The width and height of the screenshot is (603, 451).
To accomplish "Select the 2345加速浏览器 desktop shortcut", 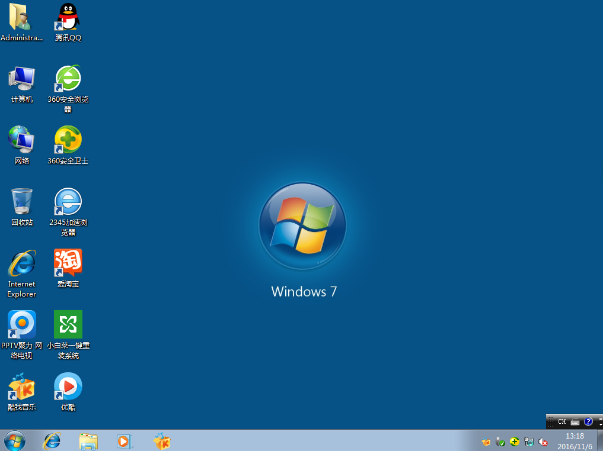I will (x=68, y=212).
